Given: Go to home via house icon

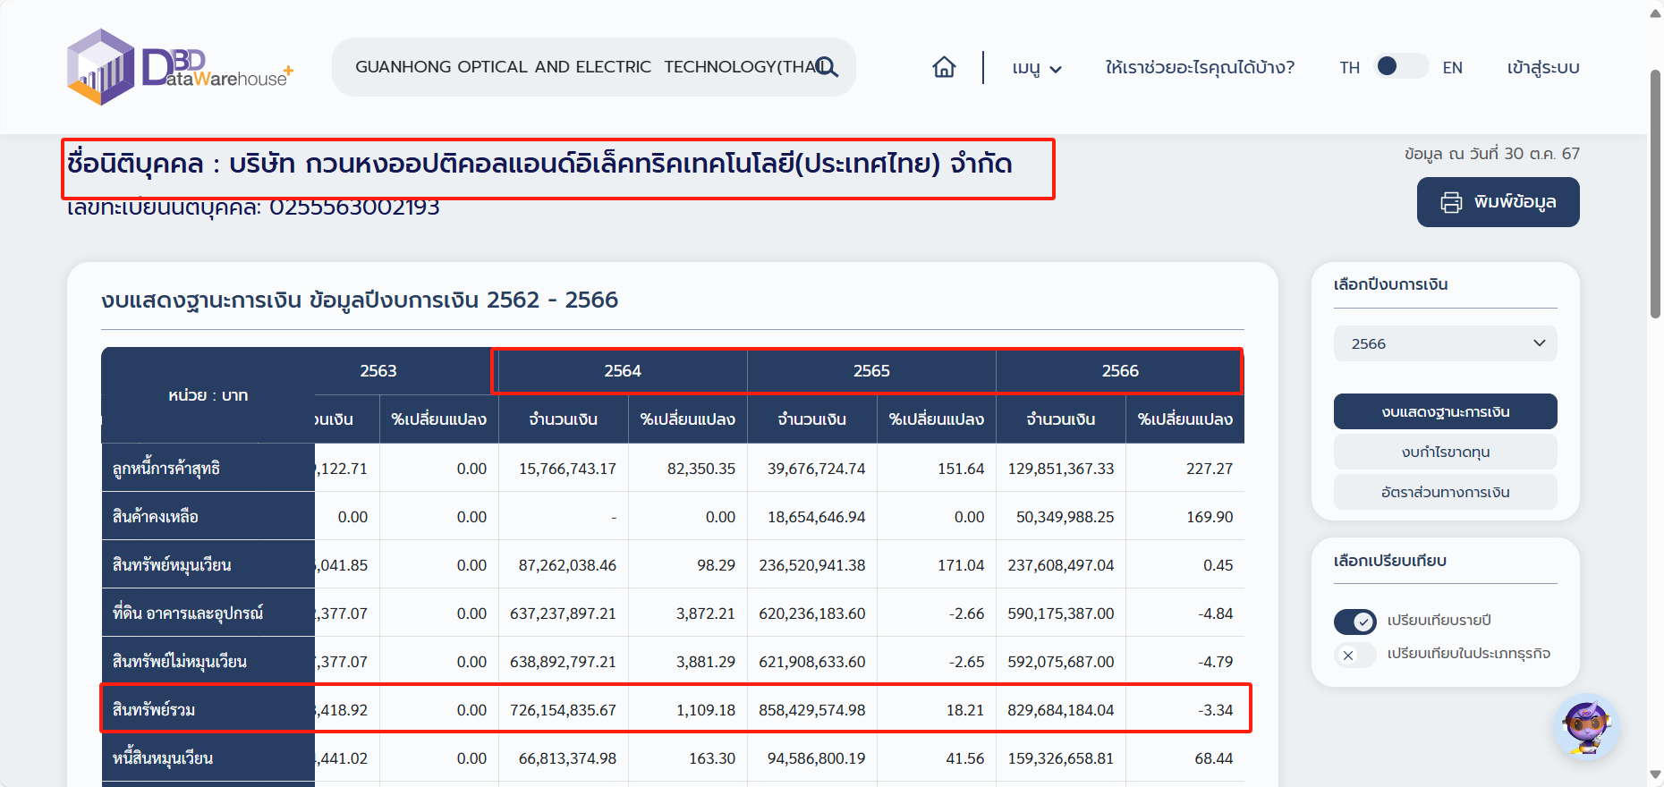Looking at the screenshot, I should pos(944,67).
